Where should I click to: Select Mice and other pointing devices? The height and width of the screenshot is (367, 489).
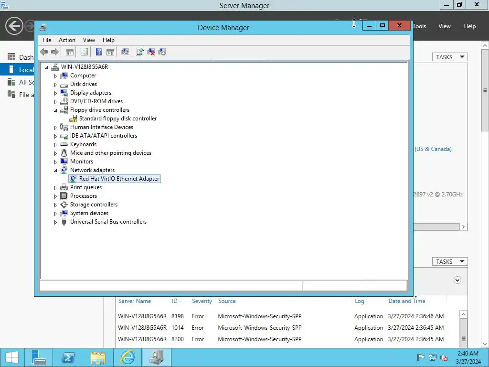[111, 153]
